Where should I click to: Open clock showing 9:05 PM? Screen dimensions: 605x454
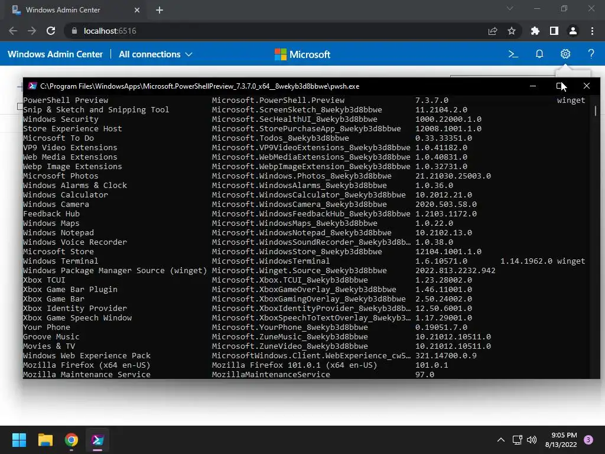coord(561,440)
